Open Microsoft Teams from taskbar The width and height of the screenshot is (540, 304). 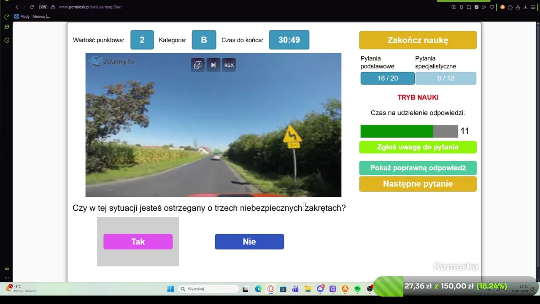coord(295,289)
